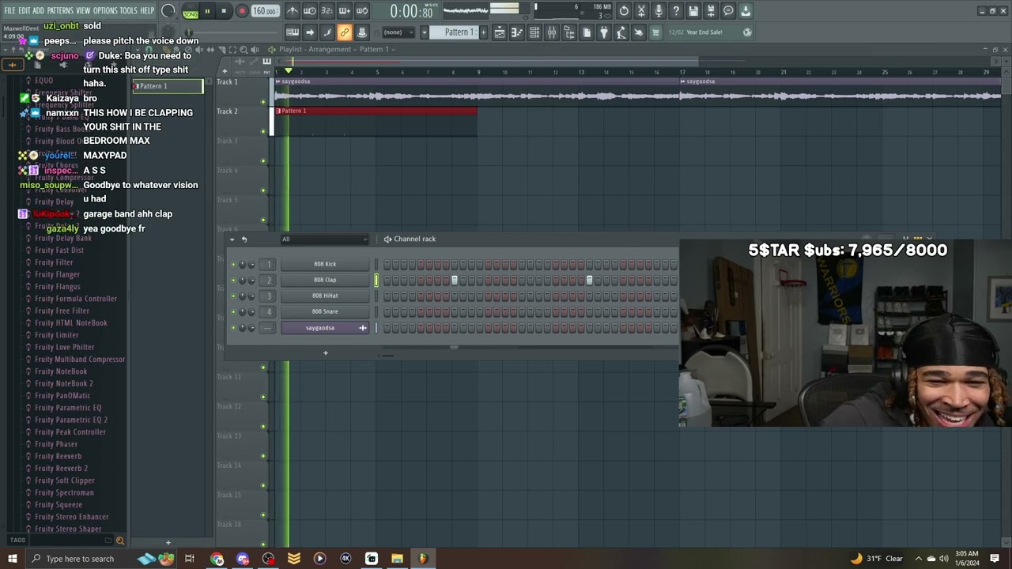Toggle Pattern/Song mode switch
1012x569 pixels.
coord(191,12)
